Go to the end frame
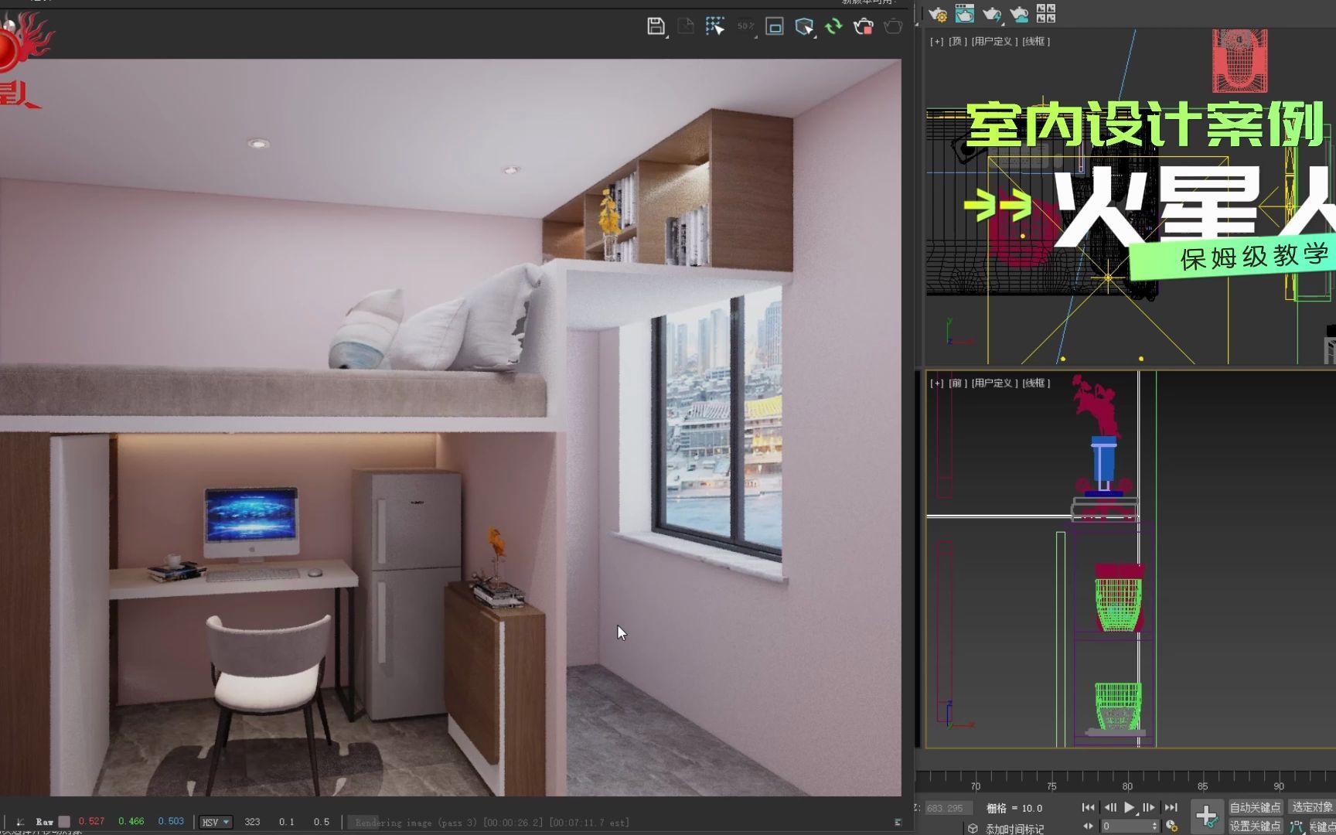The image size is (1336, 835). click(x=1171, y=807)
